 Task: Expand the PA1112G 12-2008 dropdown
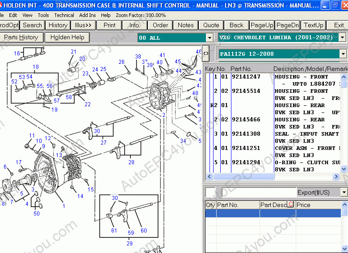[x=343, y=54]
